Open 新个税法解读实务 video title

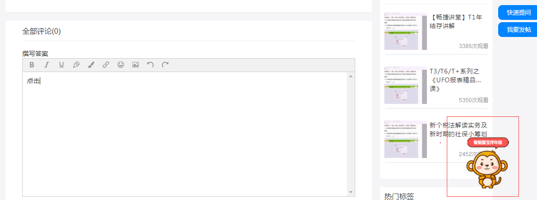coord(458,130)
